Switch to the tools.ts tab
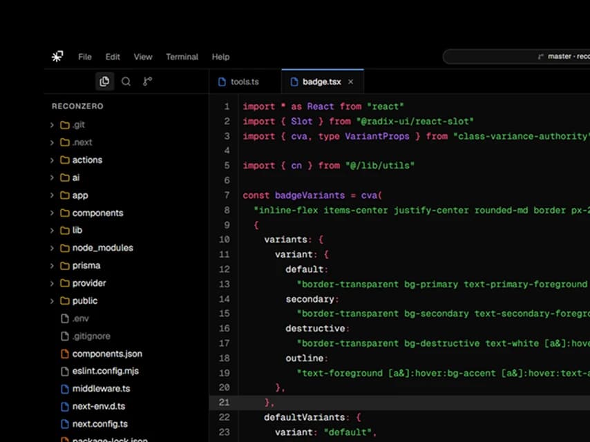The width and height of the screenshot is (590, 442). (x=245, y=81)
